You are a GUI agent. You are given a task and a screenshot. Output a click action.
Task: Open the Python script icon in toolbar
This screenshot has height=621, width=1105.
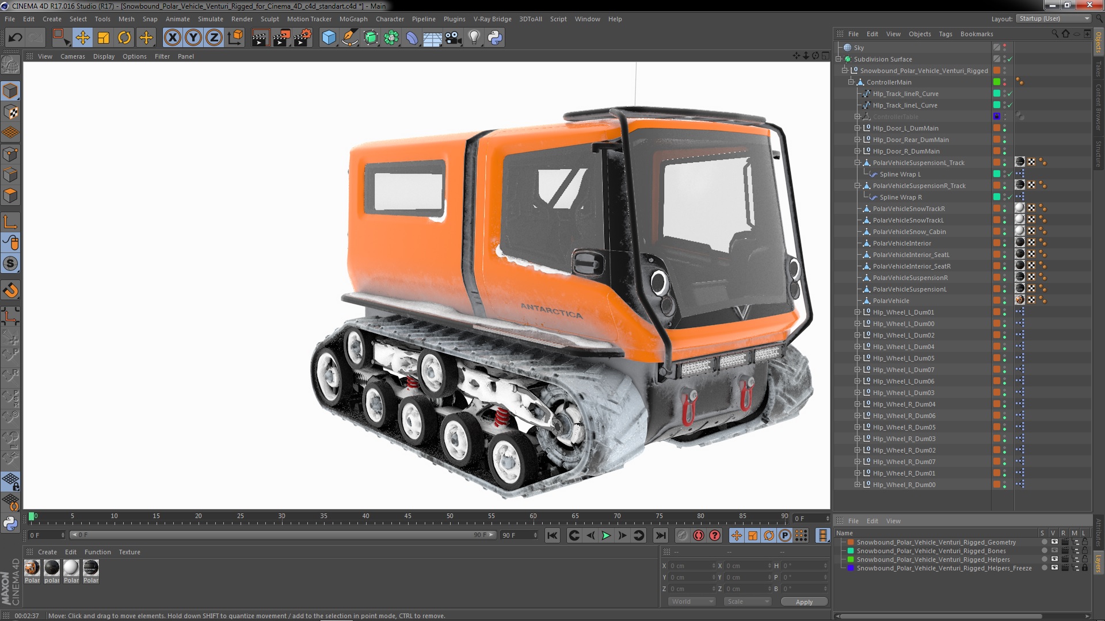point(495,38)
